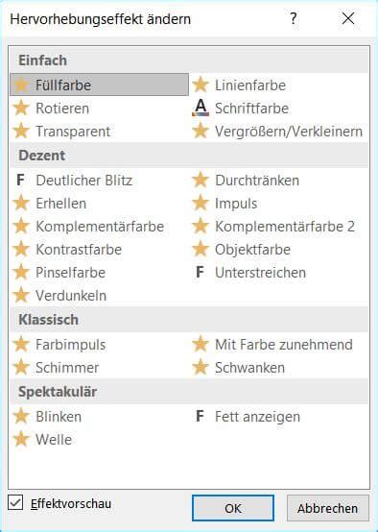Confirm with the OK button
378x532 pixels.
coord(233,508)
